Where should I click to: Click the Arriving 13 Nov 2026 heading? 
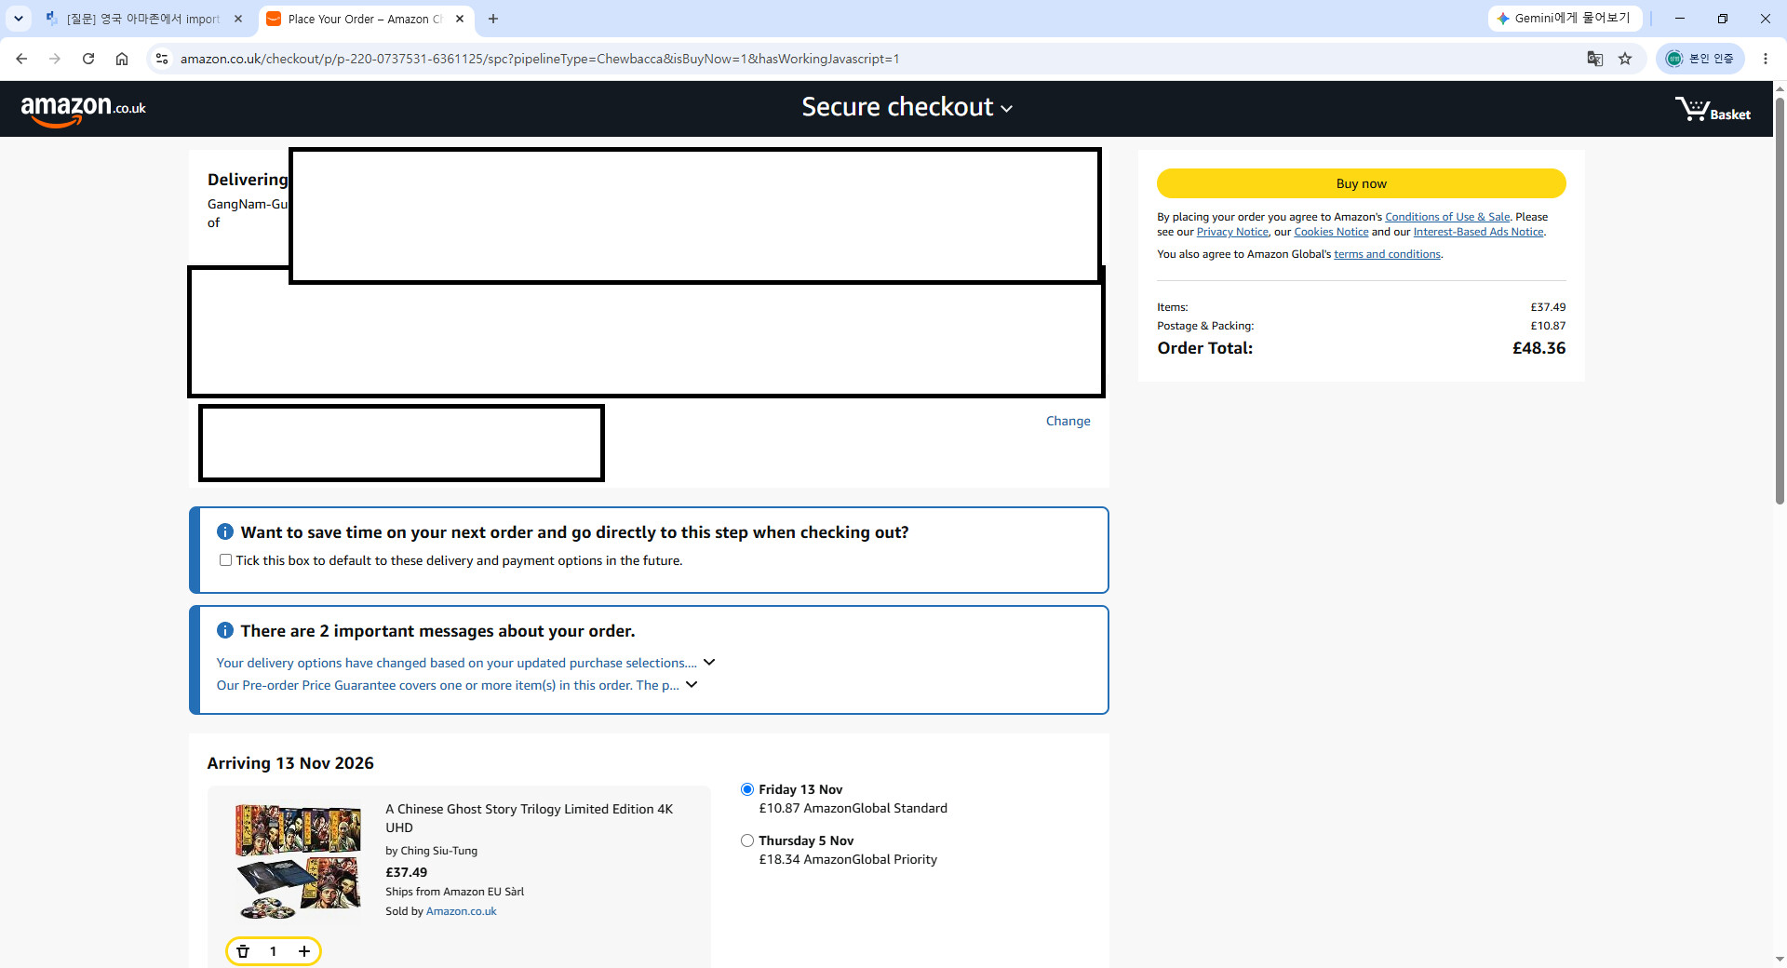pos(290,763)
